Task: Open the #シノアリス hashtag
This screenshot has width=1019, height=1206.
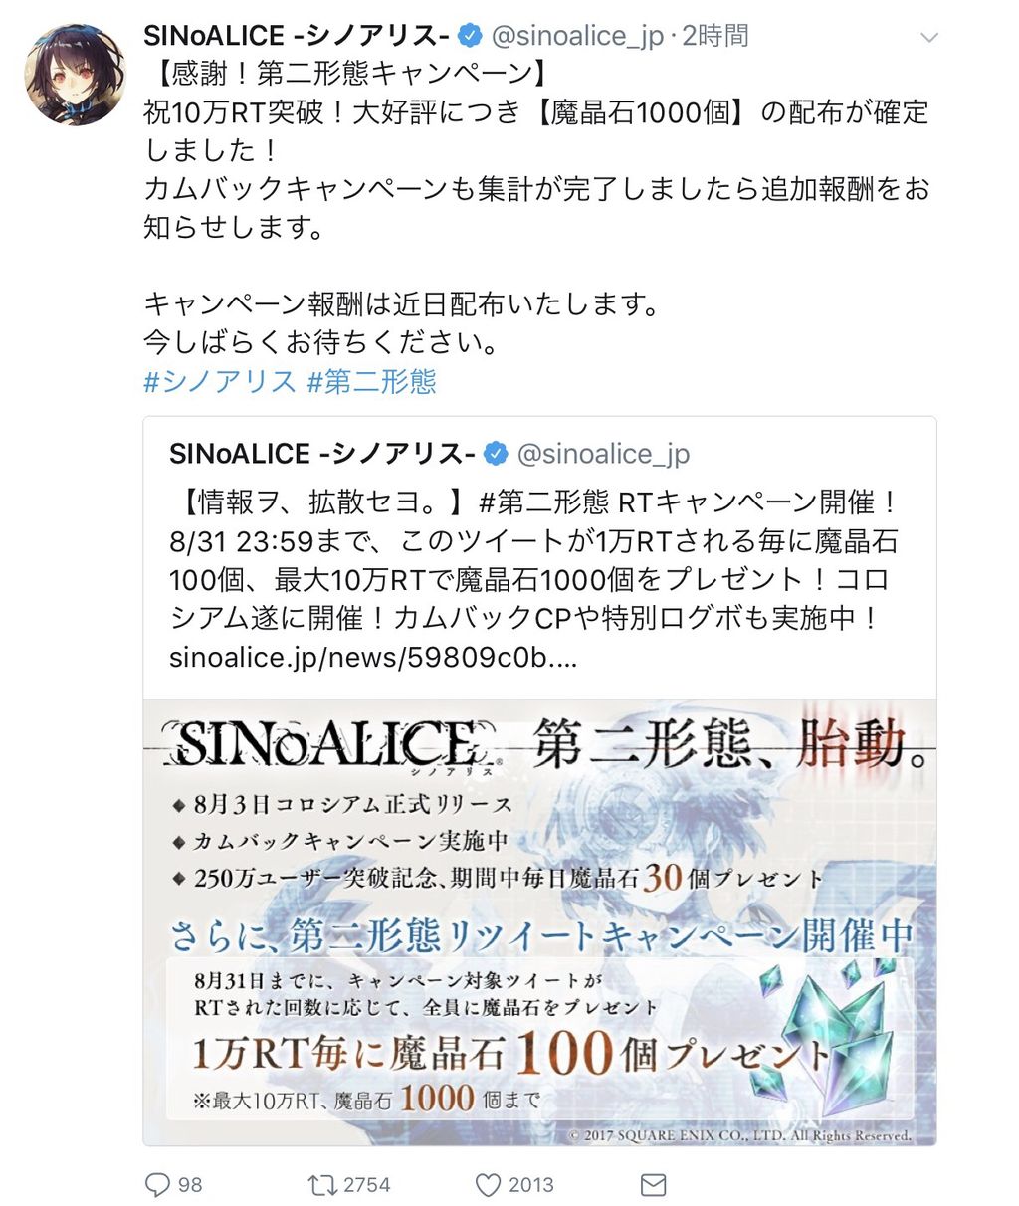Action: click(220, 381)
